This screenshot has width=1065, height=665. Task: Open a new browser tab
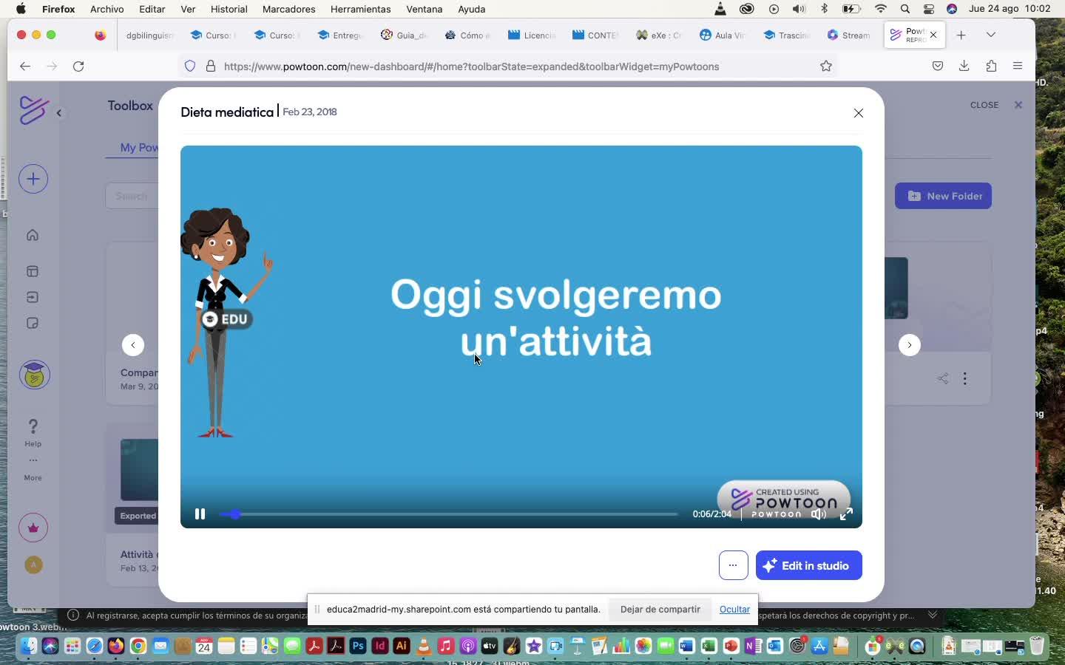point(961,35)
